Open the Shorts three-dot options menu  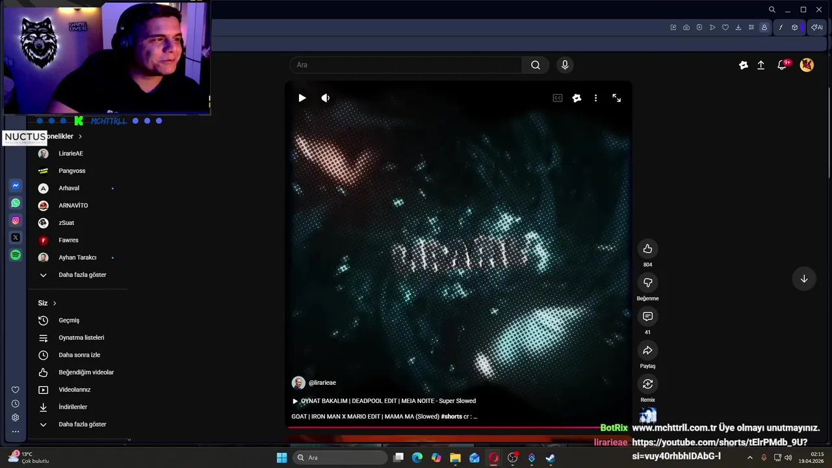coord(595,98)
